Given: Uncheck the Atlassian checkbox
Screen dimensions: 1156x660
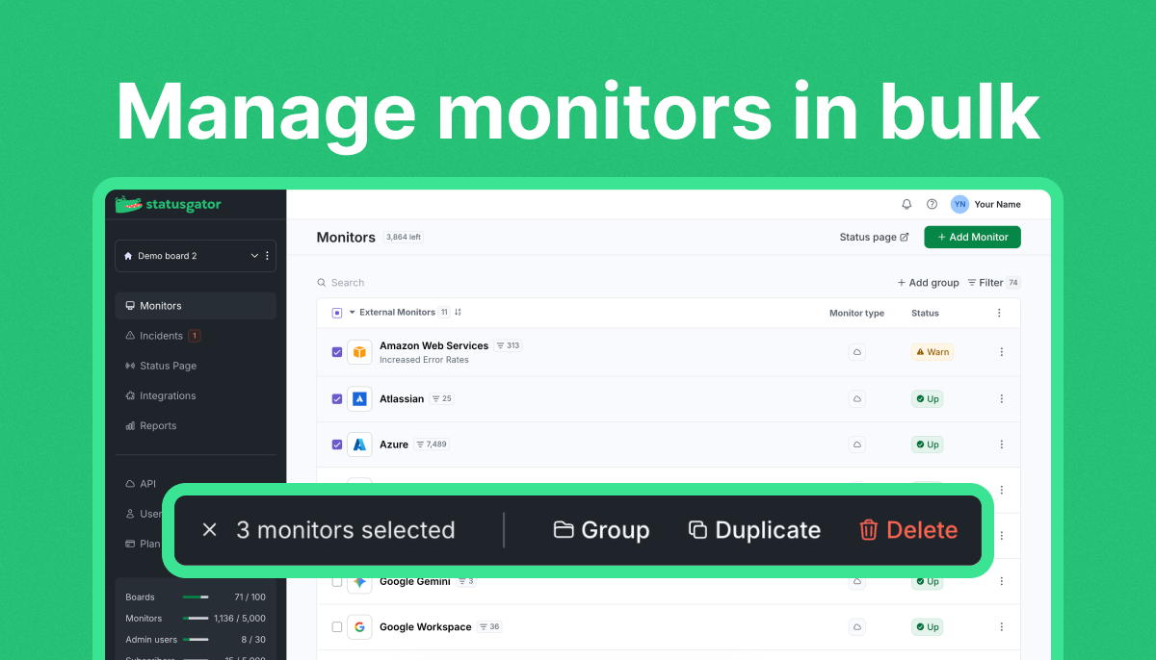Looking at the screenshot, I should point(337,398).
